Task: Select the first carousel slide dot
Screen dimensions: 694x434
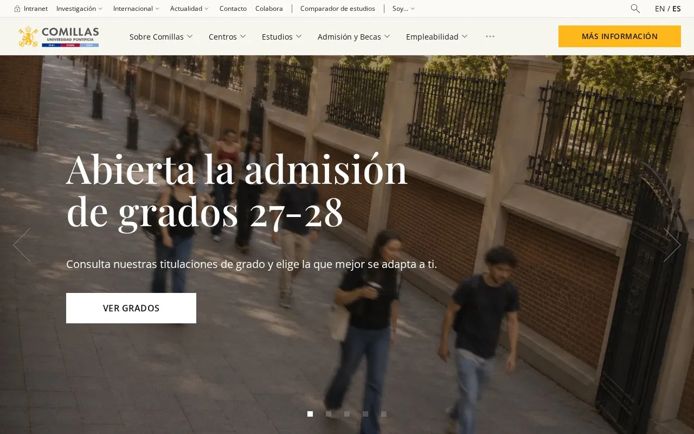Action: point(310,414)
